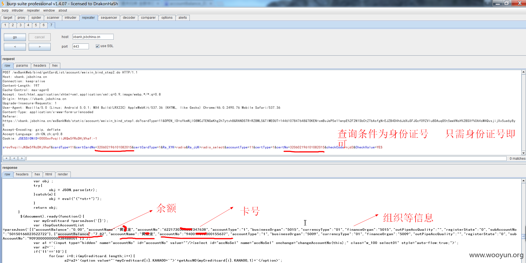Viewport: 526px width, 263px height.
Task: Open the window menu
Action: (x=49, y=10)
